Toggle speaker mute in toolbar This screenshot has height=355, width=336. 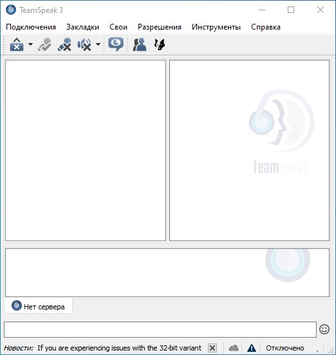(84, 44)
